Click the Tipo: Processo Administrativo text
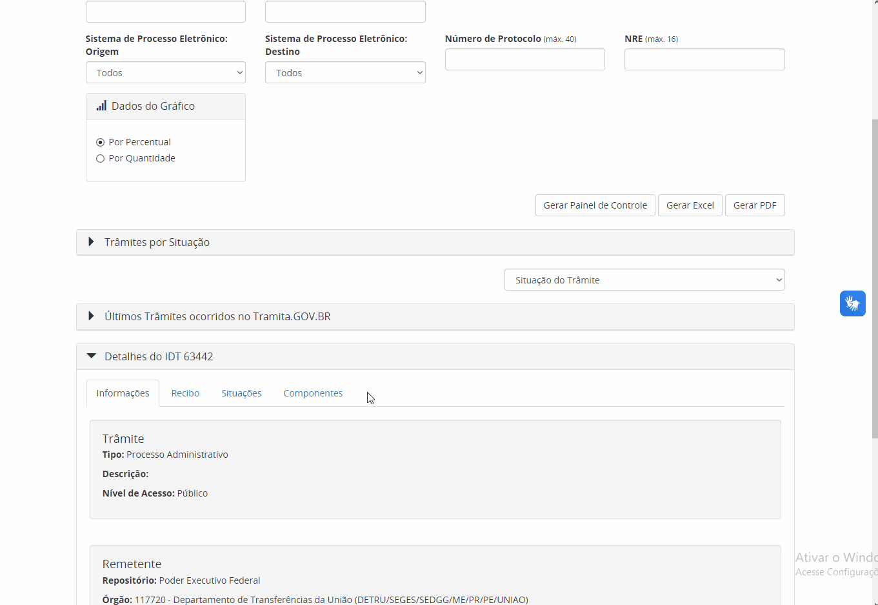The height and width of the screenshot is (605, 878). tap(165, 455)
